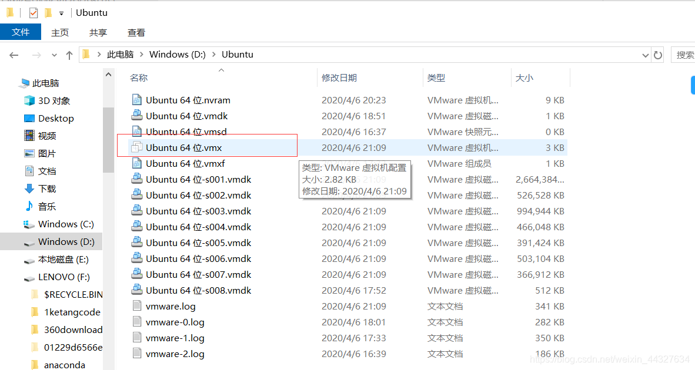Switch to the 主页 tab
The image size is (695, 370).
pos(60,33)
